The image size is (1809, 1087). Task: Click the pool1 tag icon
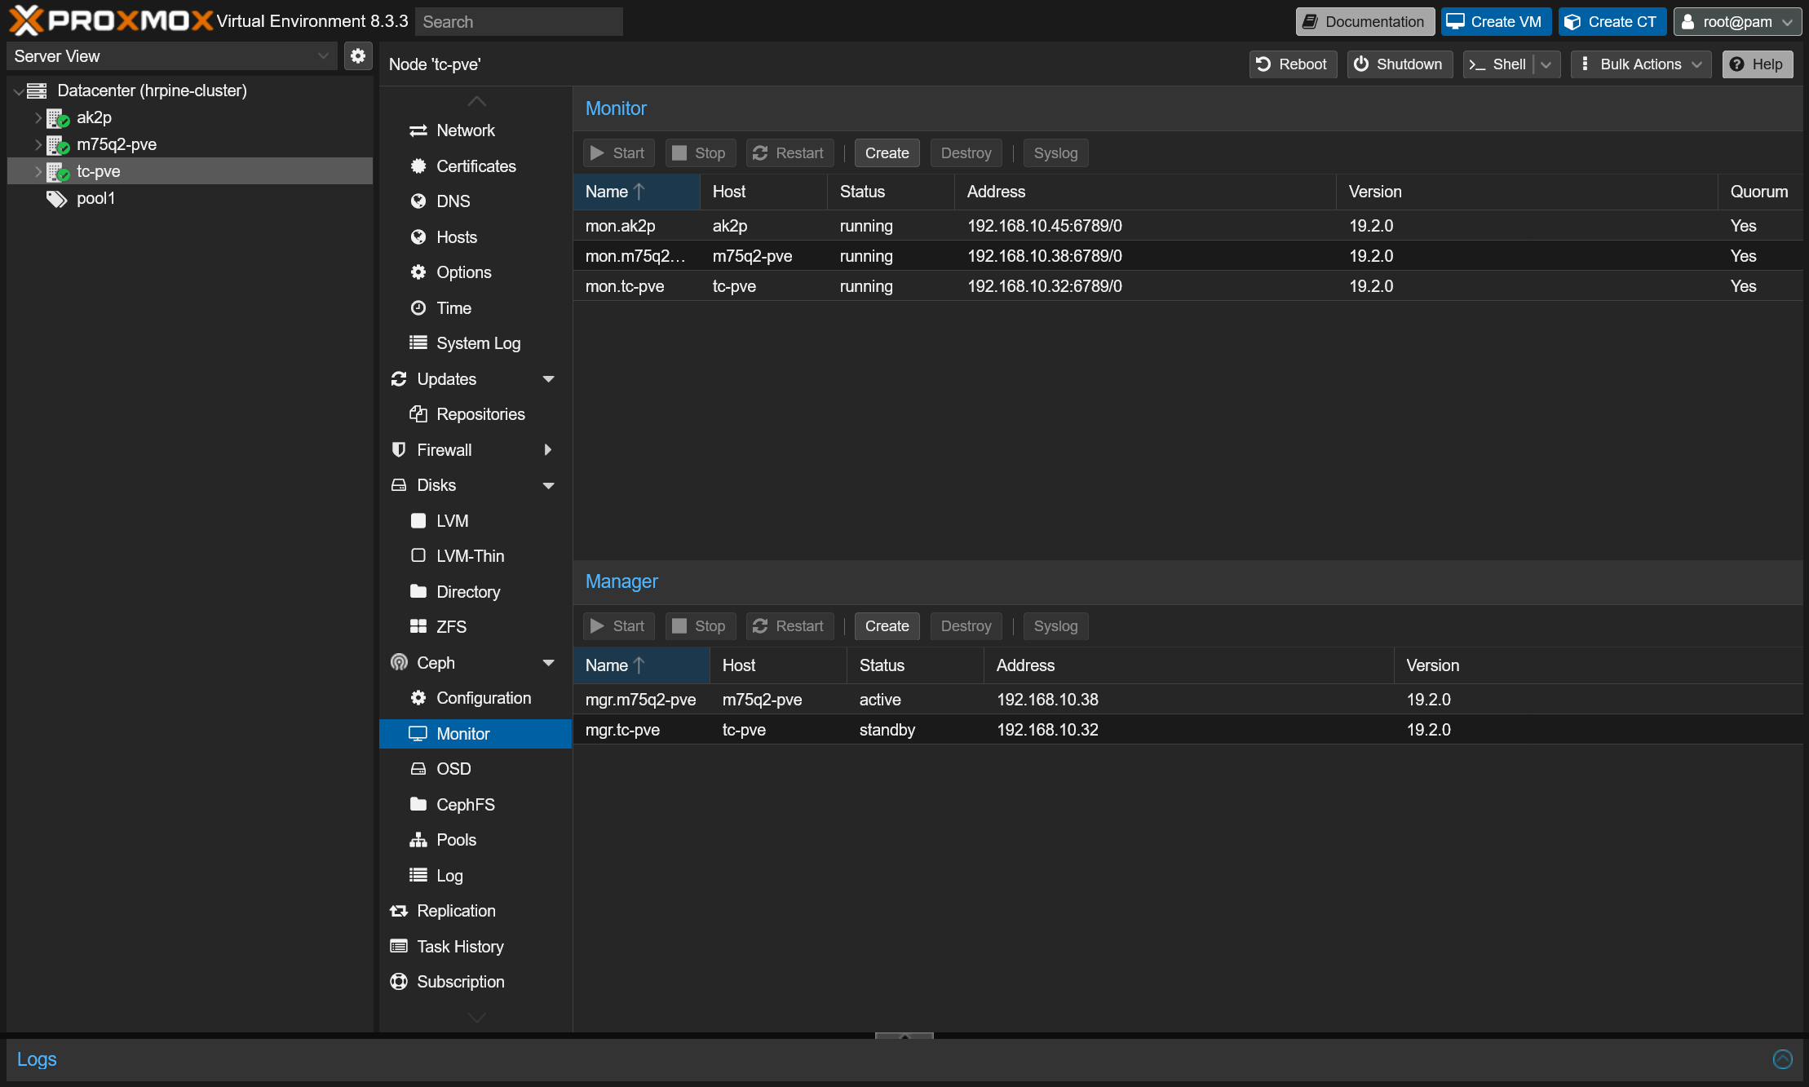[x=56, y=199]
